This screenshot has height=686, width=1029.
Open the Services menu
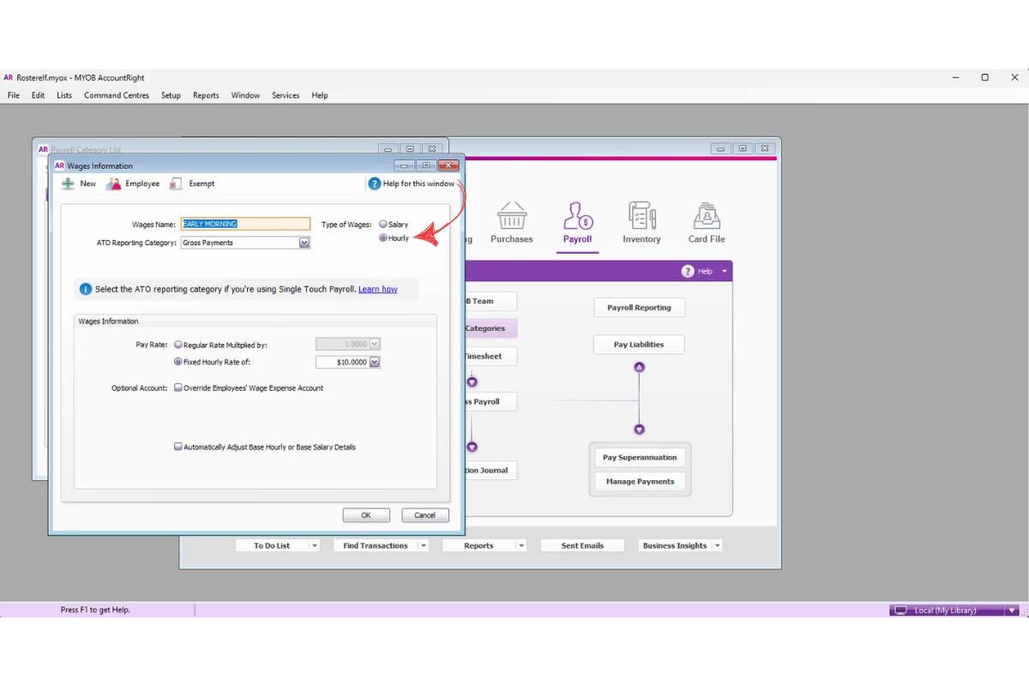(286, 95)
